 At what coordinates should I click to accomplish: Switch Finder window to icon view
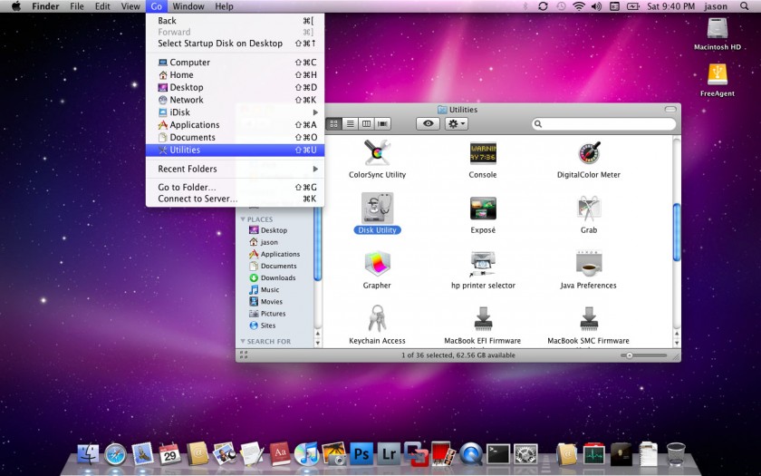[334, 124]
